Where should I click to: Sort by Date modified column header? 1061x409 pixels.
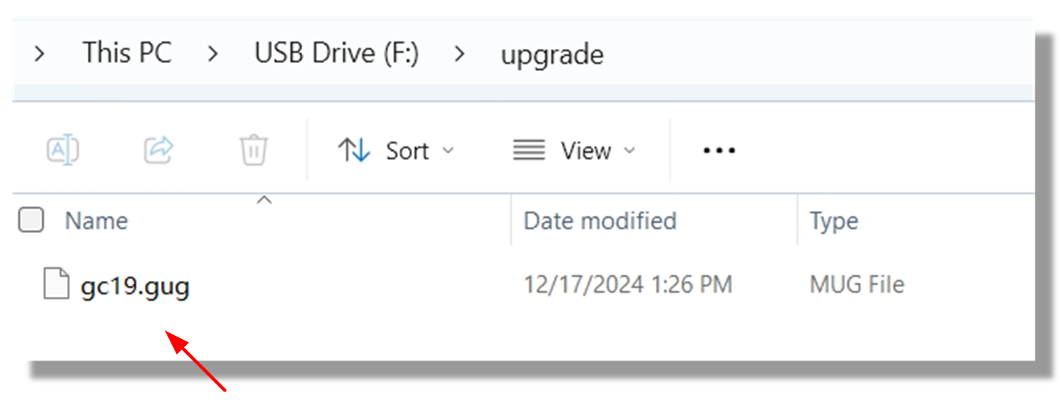tap(599, 220)
